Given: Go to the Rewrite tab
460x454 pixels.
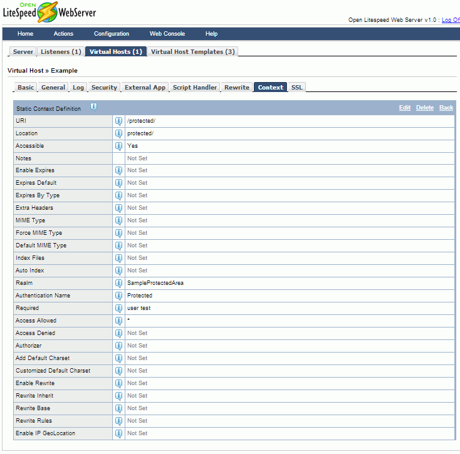Looking at the screenshot, I should click(x=237, y=88).
